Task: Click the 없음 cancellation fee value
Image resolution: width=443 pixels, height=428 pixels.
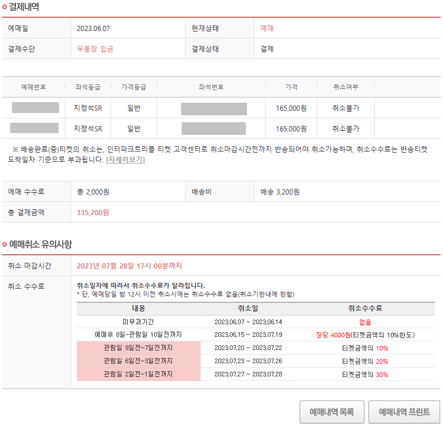Action: [x=365, y=322]
